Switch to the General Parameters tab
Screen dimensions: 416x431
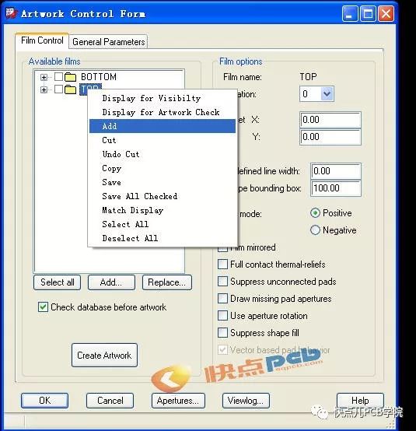coord(108,42)
